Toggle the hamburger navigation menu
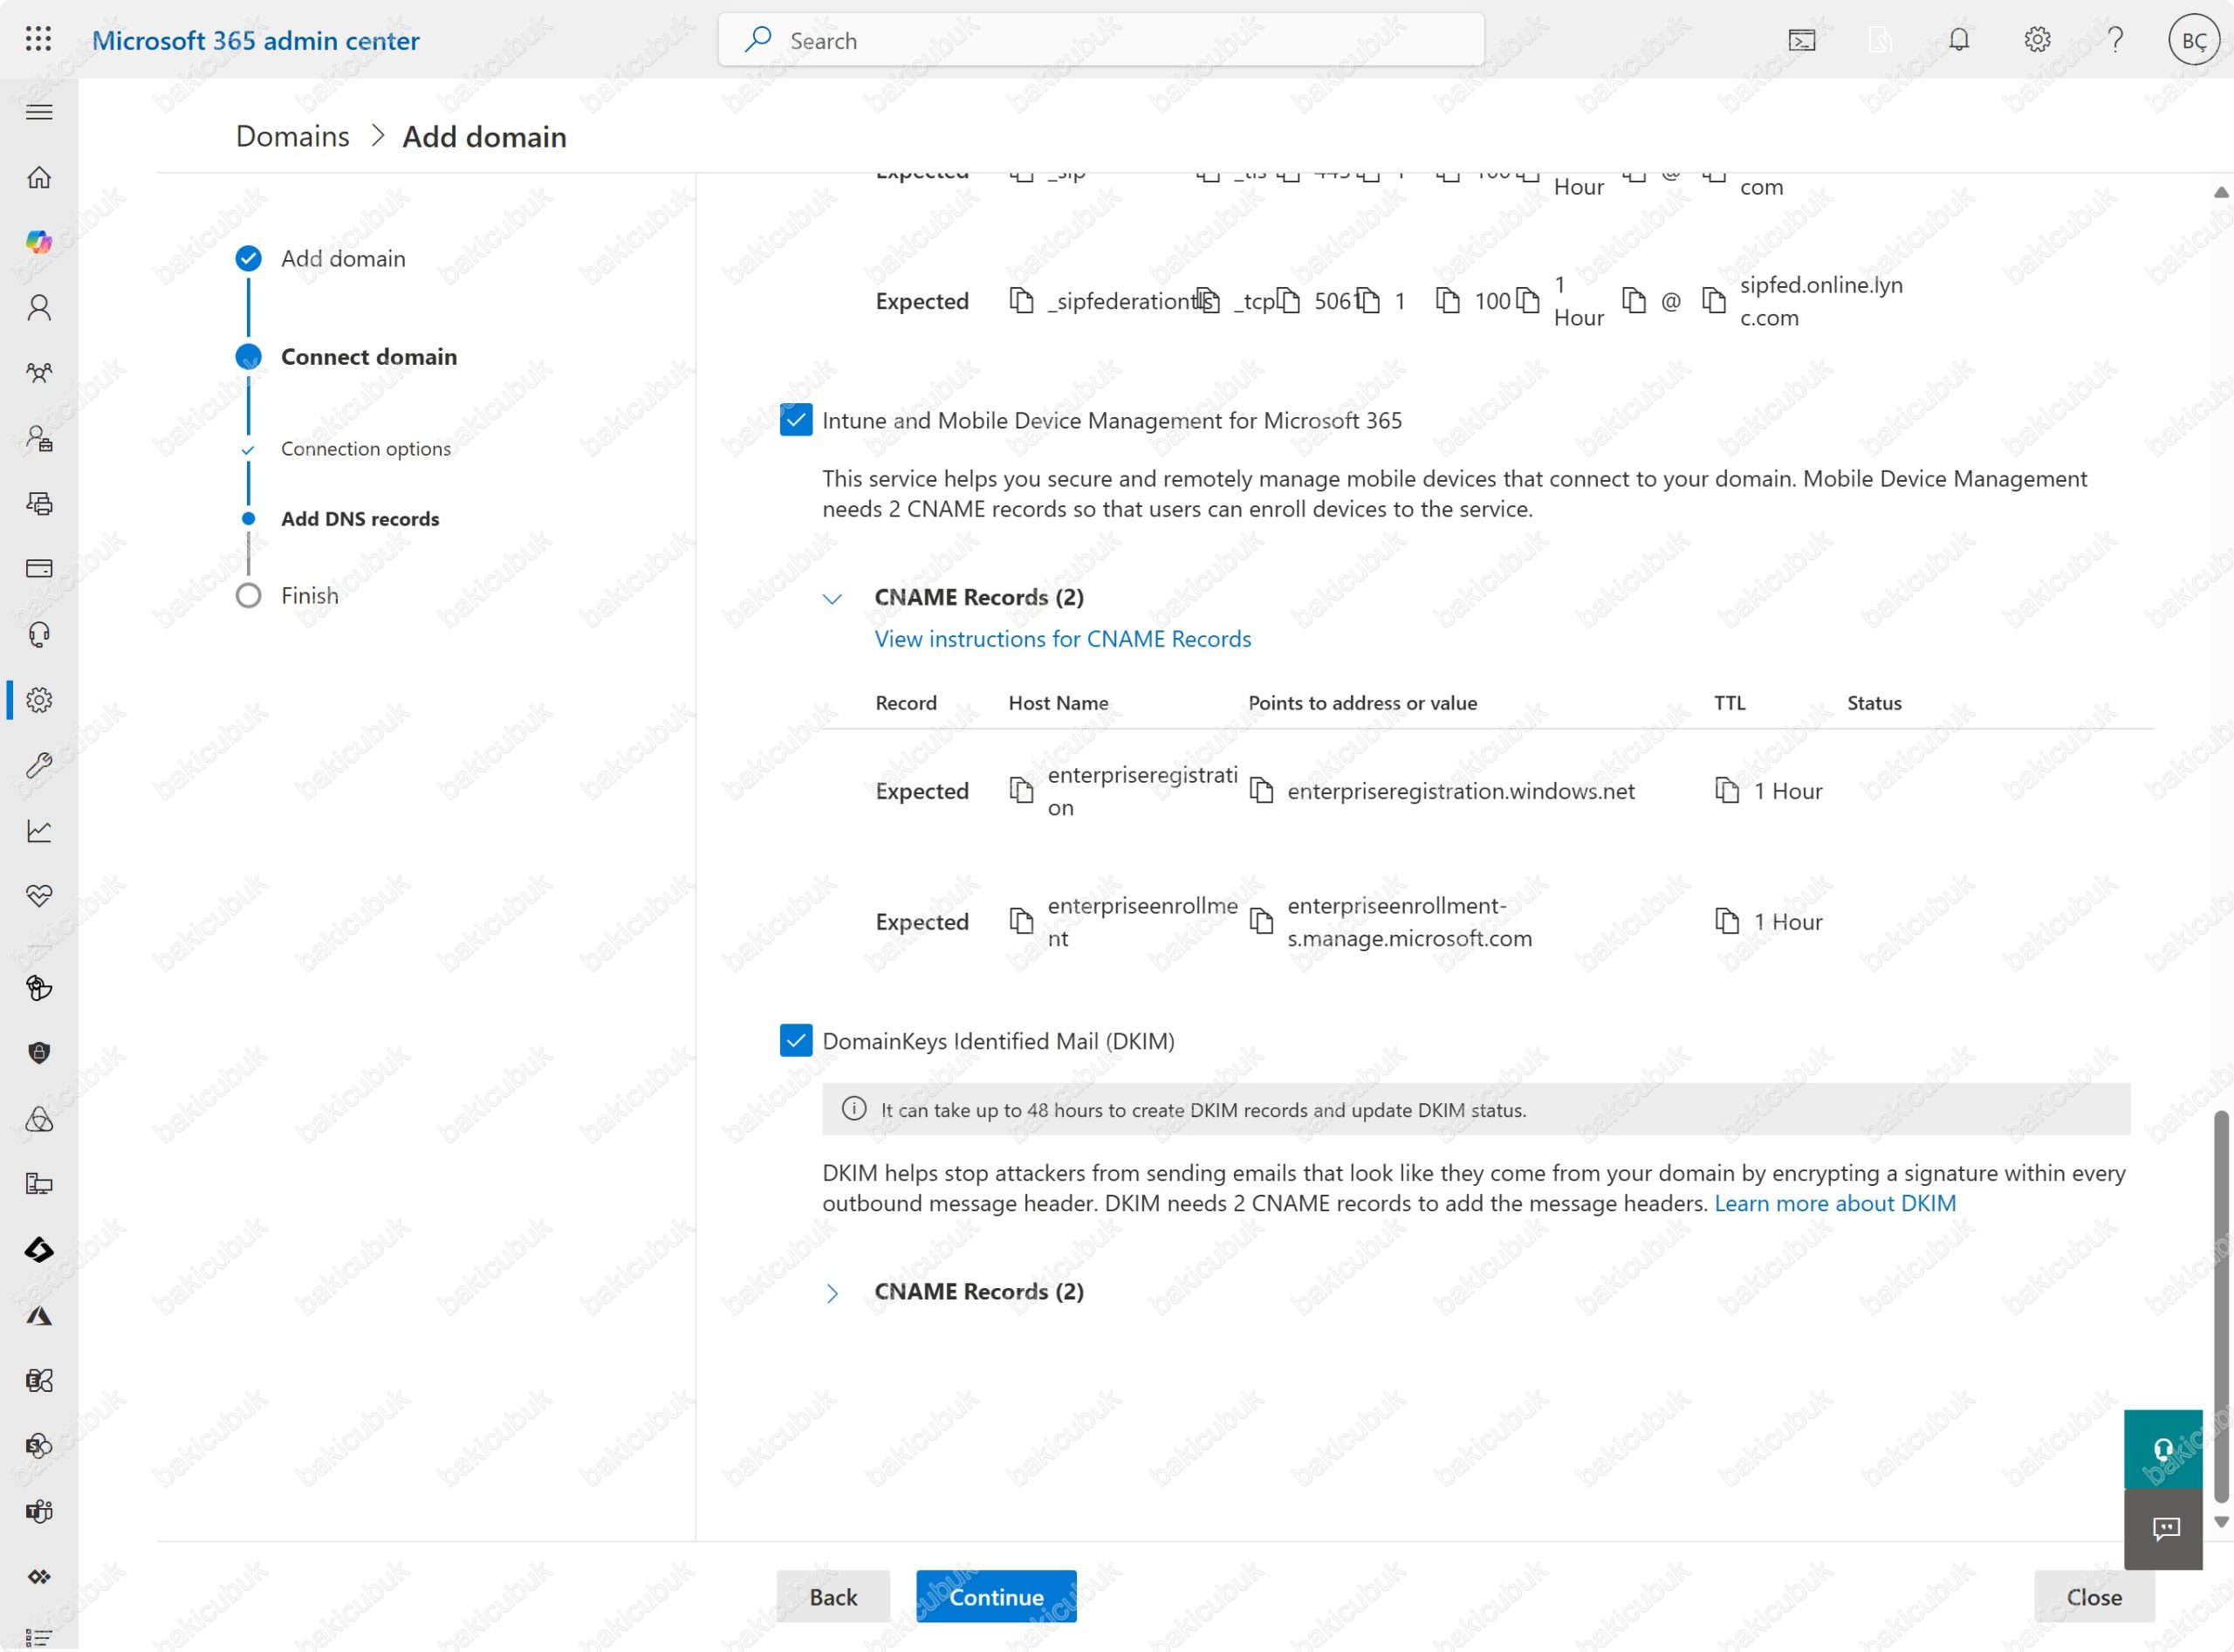The image size is (2234, 1652). coord(39,112)
